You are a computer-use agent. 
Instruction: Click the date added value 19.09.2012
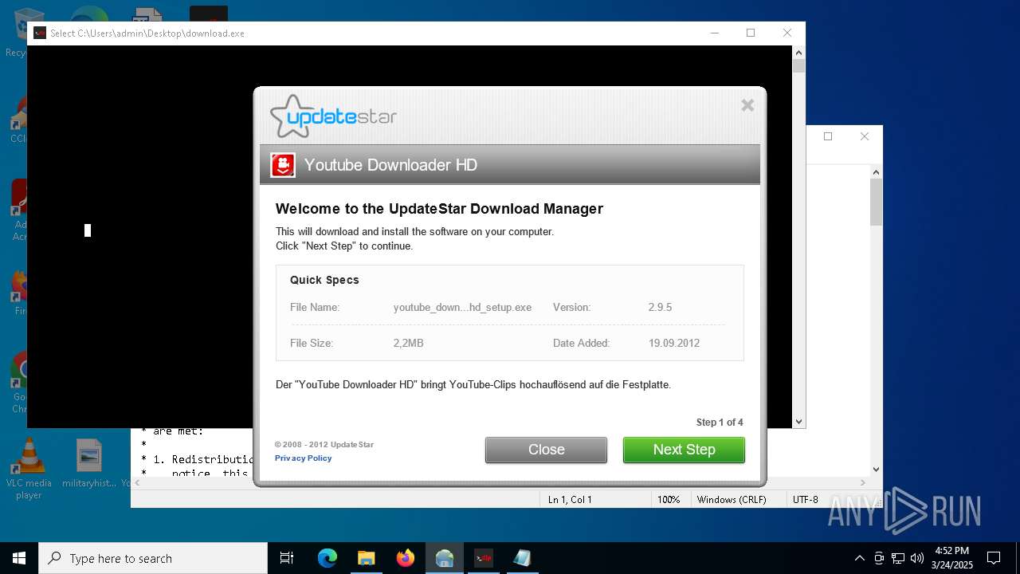pos(674,343)
